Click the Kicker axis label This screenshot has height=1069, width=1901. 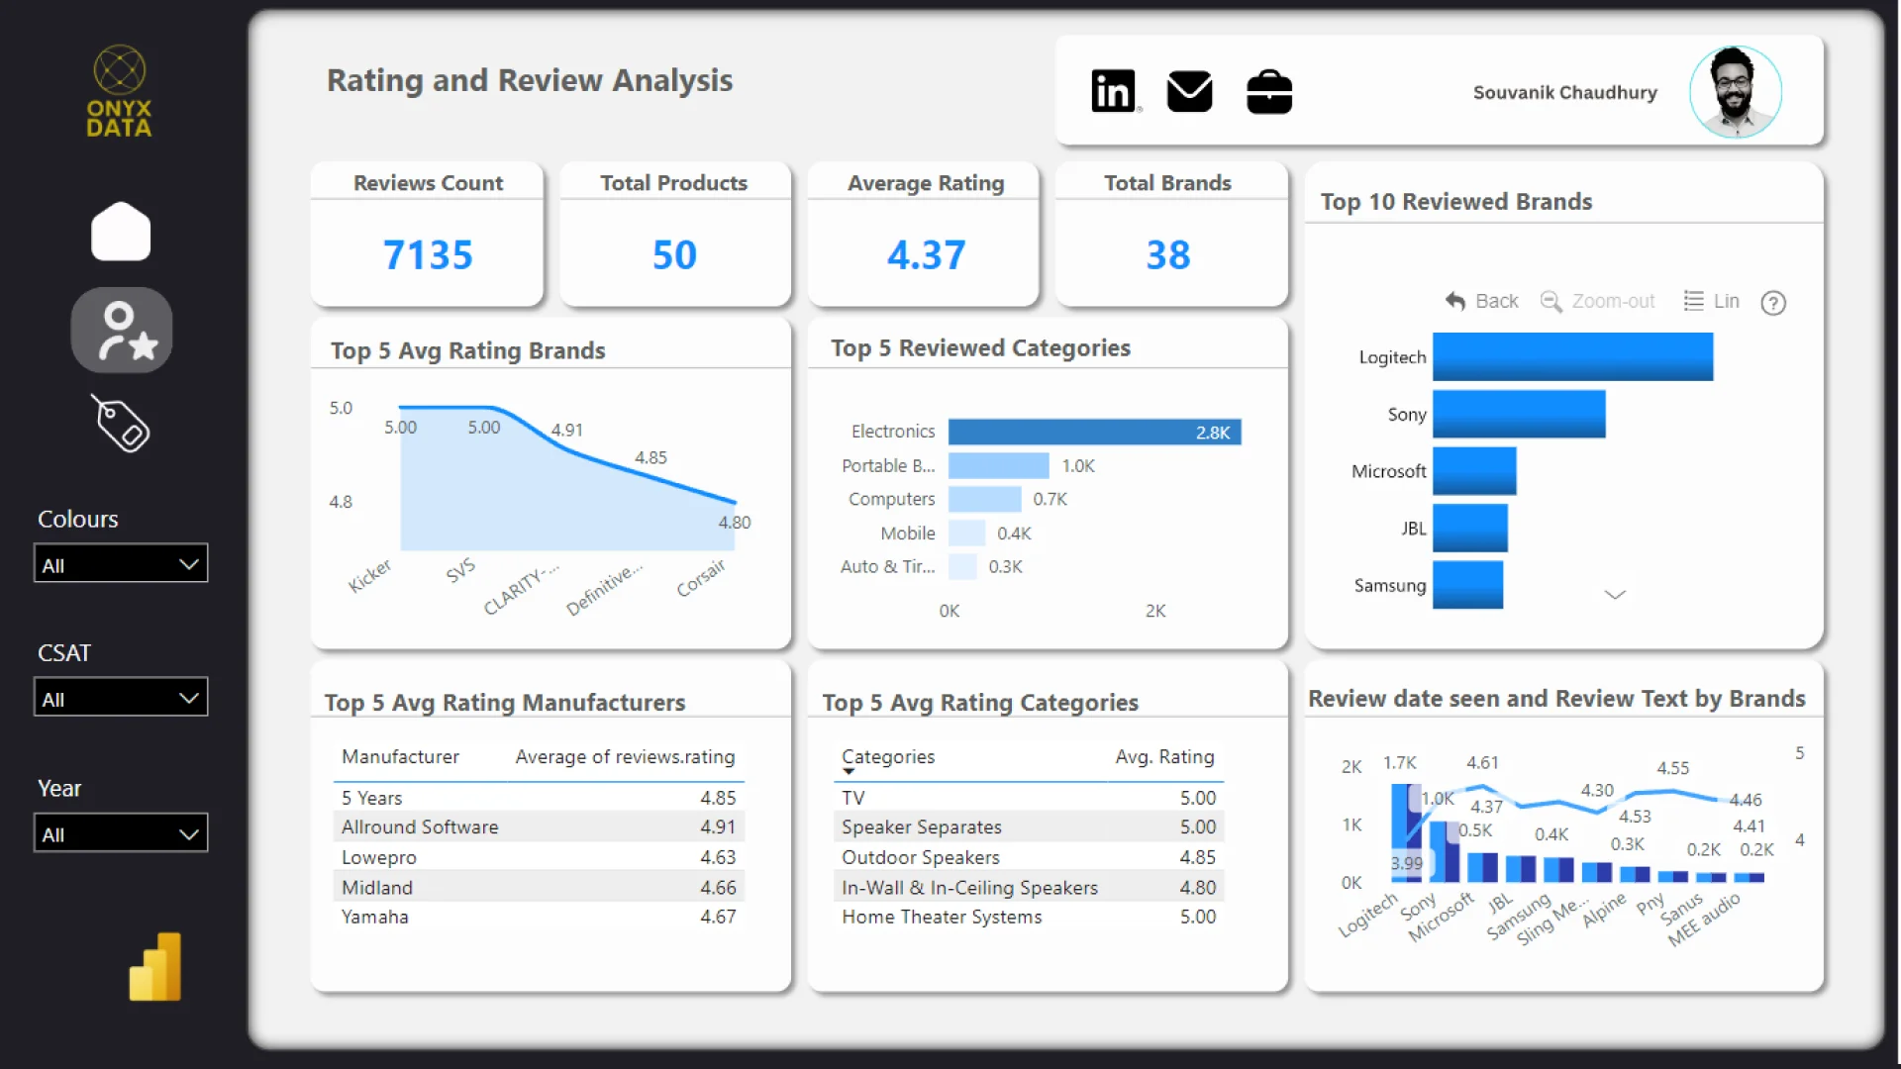(x=369, y=575)
